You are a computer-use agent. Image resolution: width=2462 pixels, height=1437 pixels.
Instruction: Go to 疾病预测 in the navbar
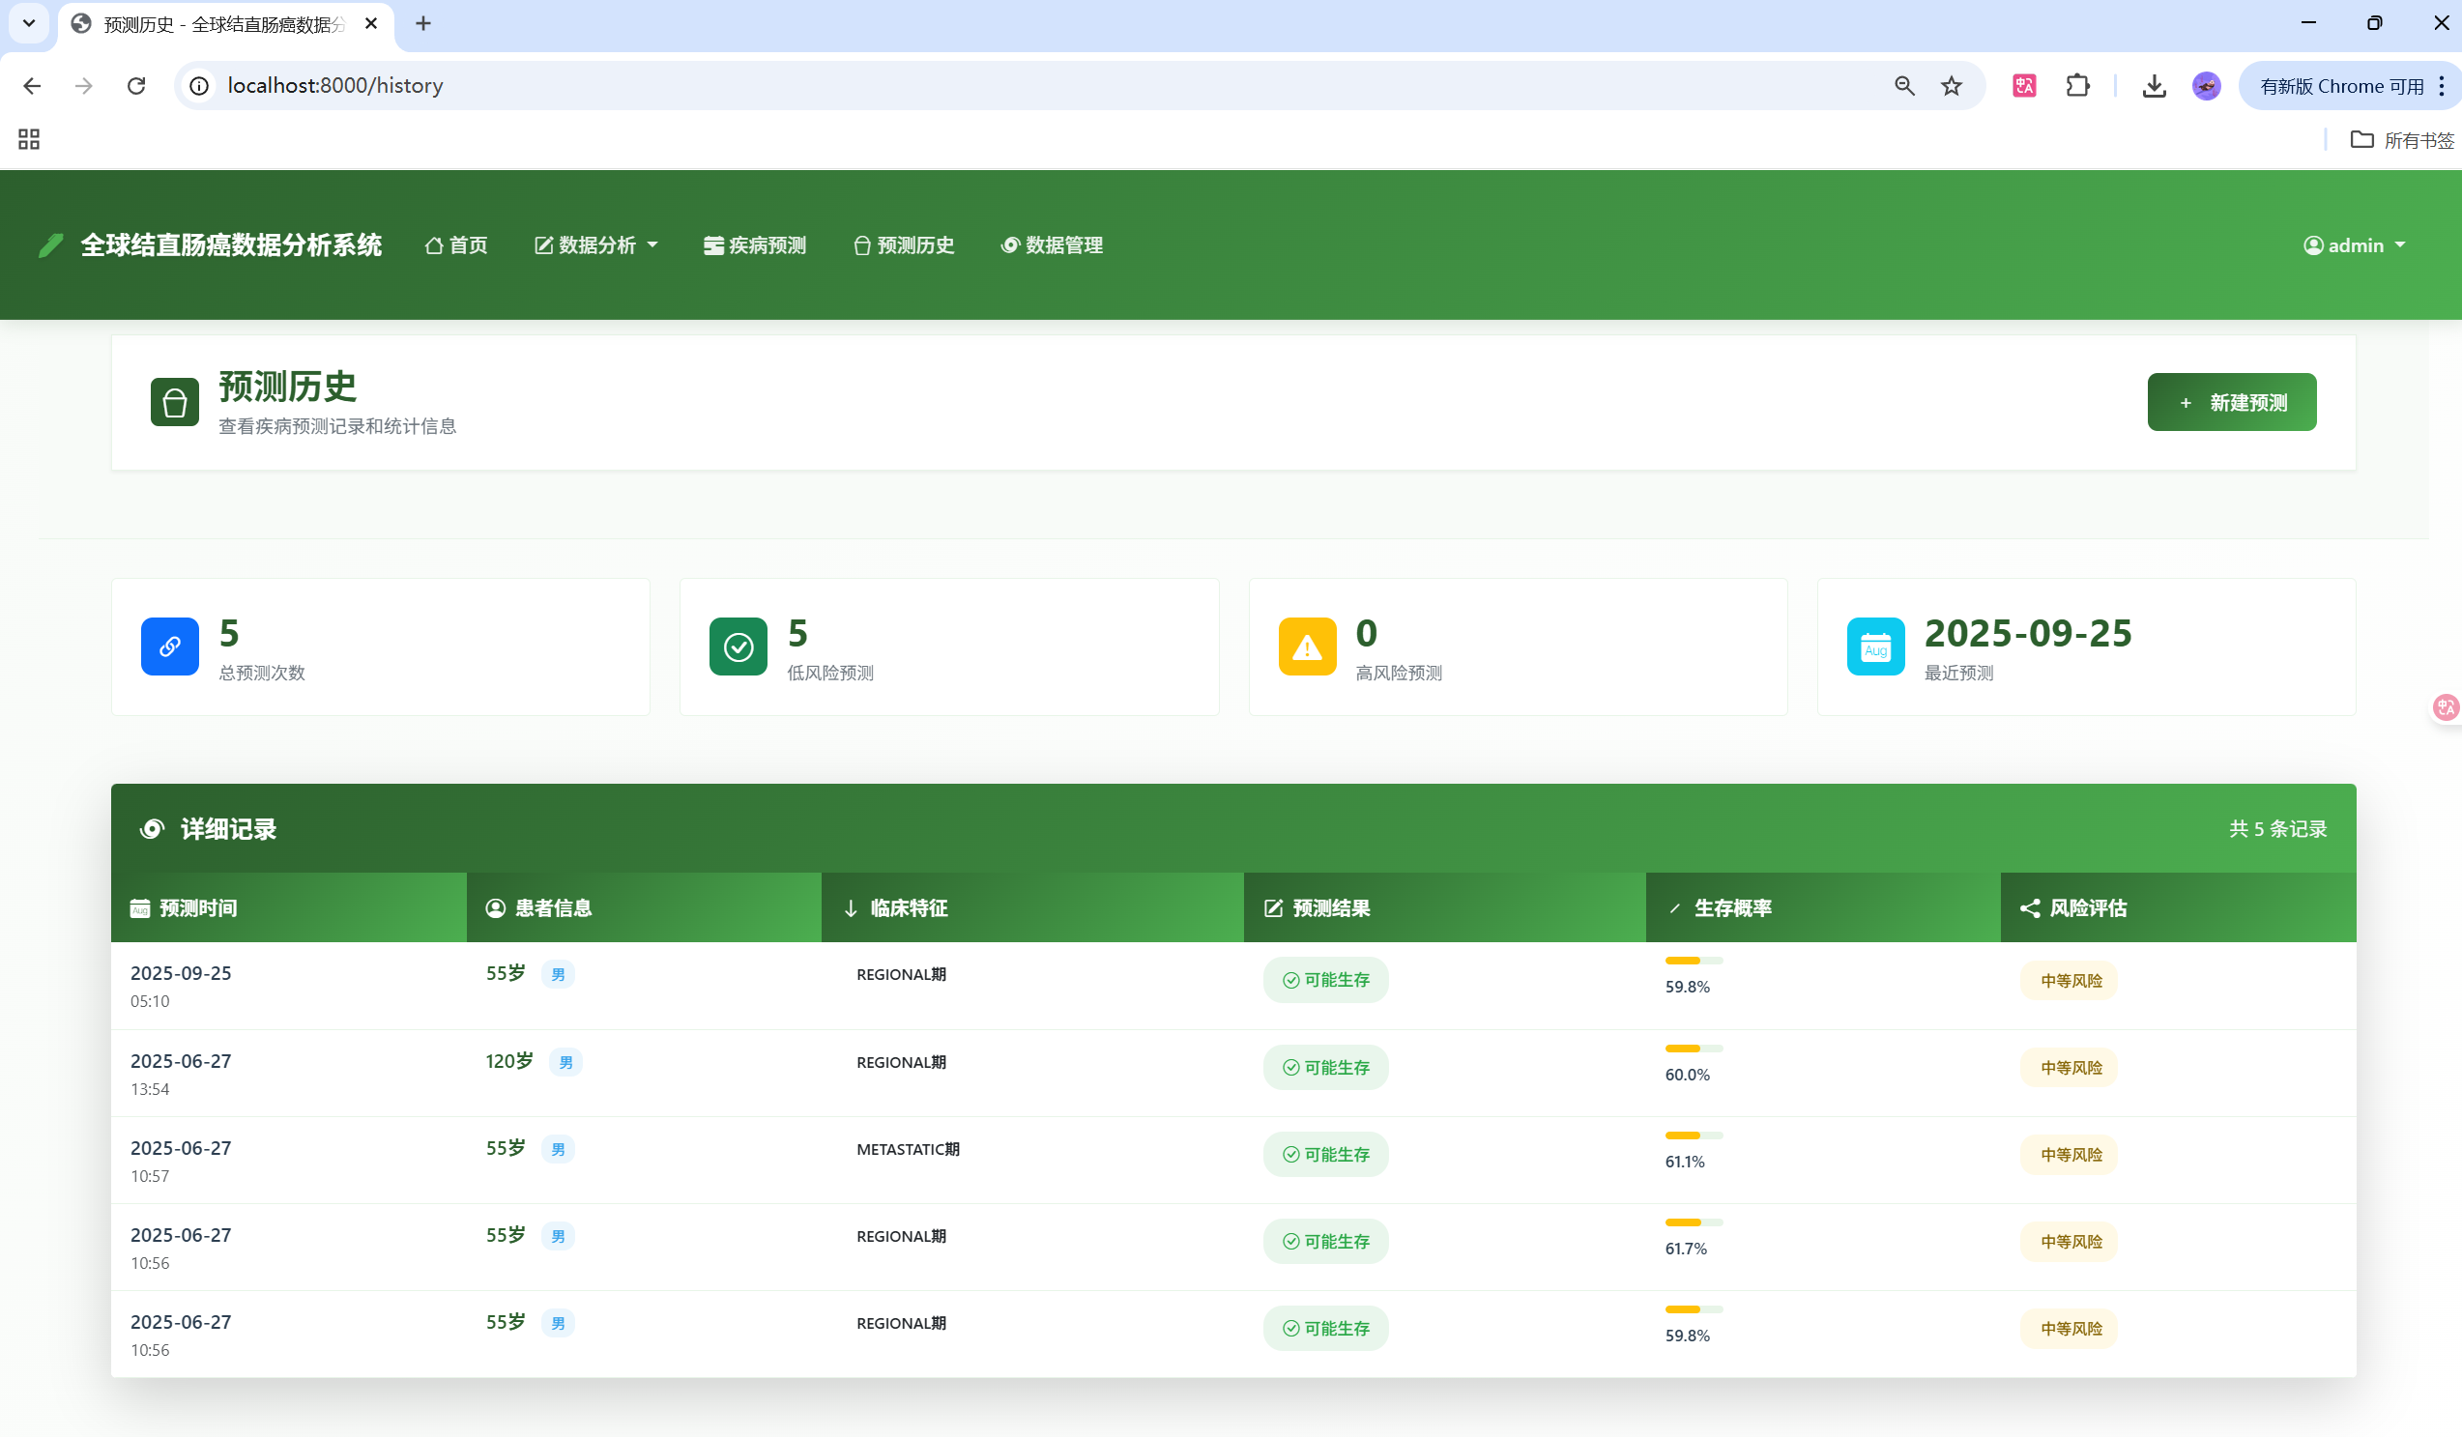click(x=754, y=245)
